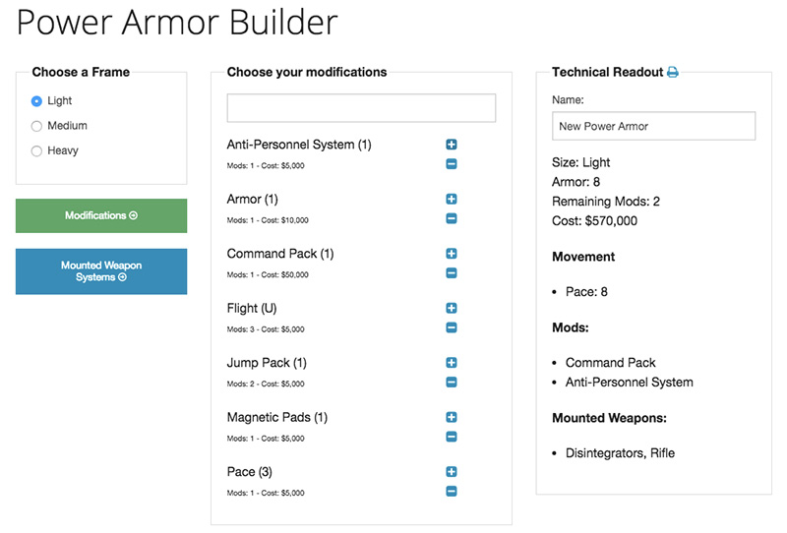The height and width of the screenshot is (533, 787).
Task: Click the Power Armor Builder page title
Action: point(177,23)
